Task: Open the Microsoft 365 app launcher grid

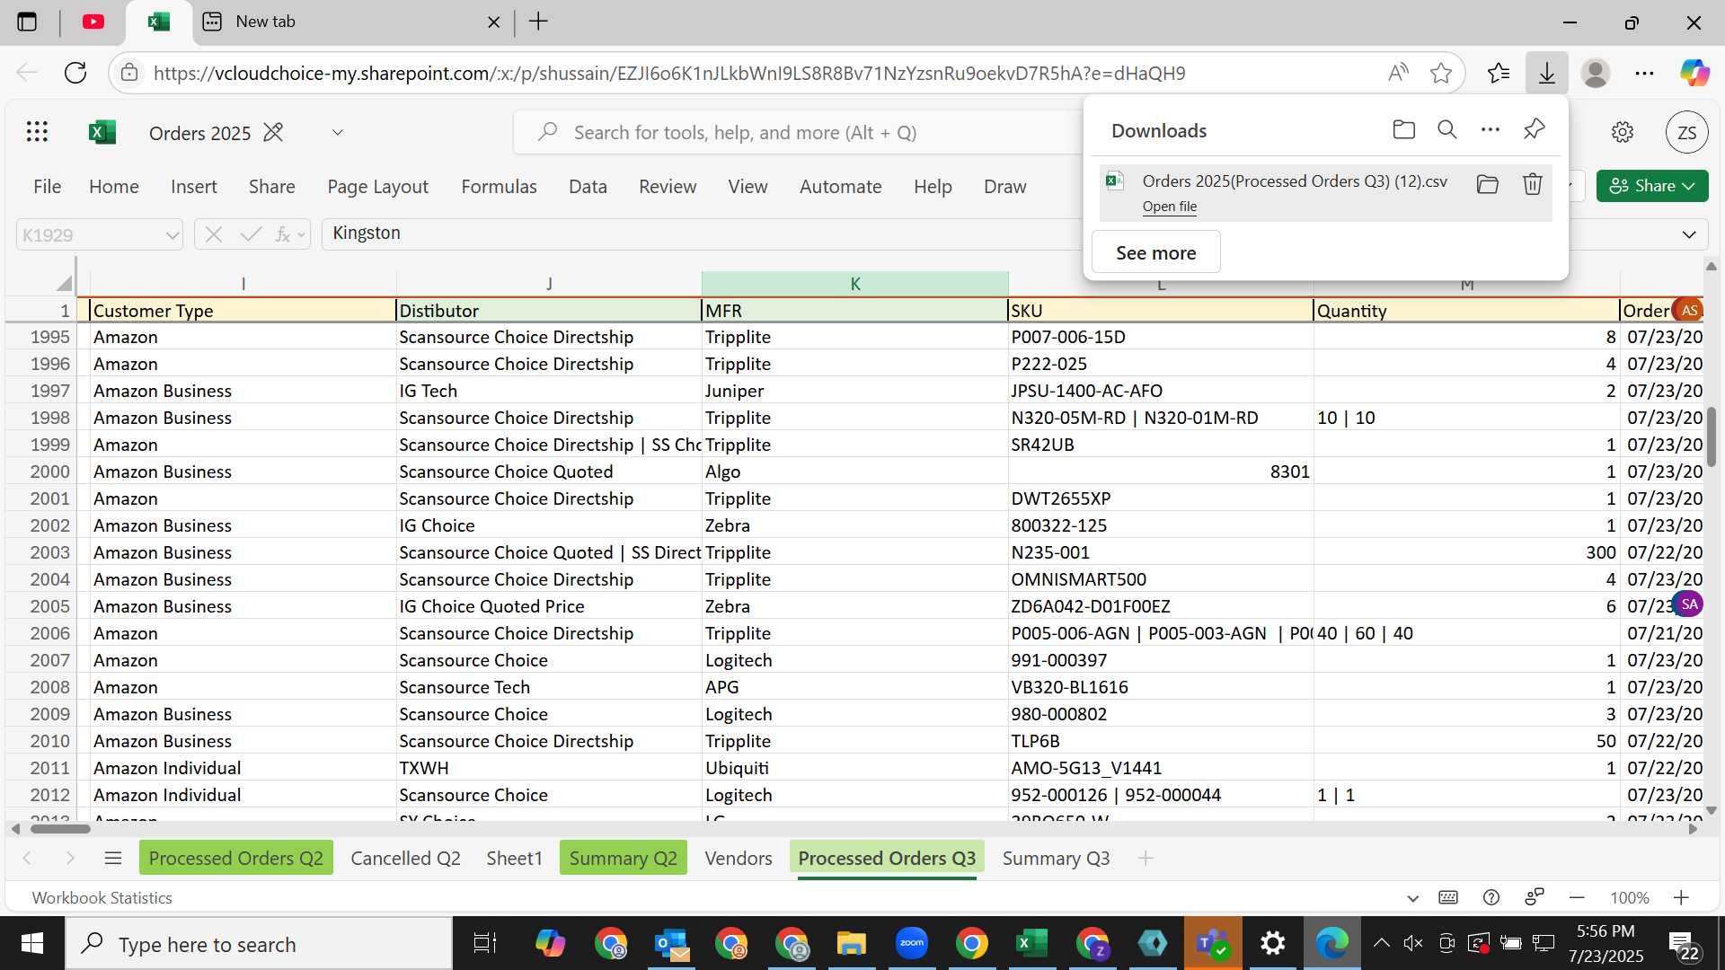Action: 37,133
